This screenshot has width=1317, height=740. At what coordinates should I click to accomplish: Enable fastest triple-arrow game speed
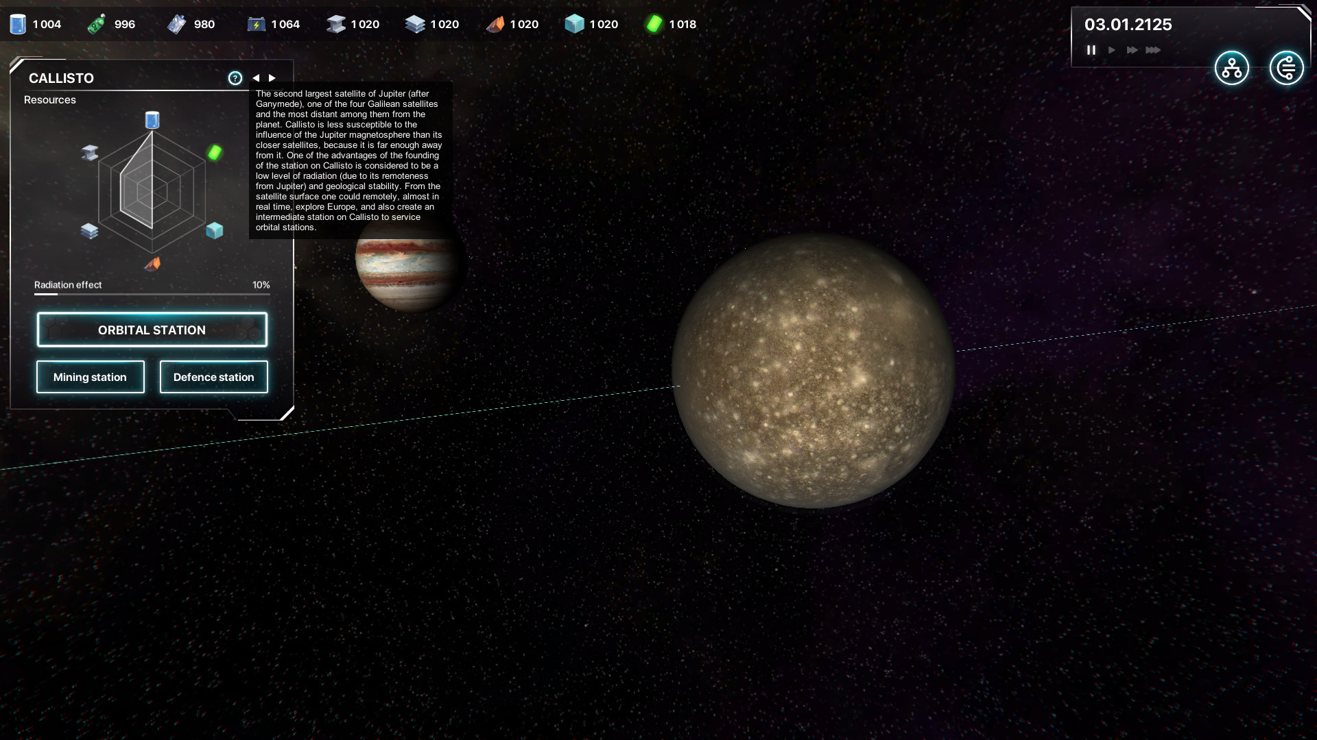click(1153, 50)
